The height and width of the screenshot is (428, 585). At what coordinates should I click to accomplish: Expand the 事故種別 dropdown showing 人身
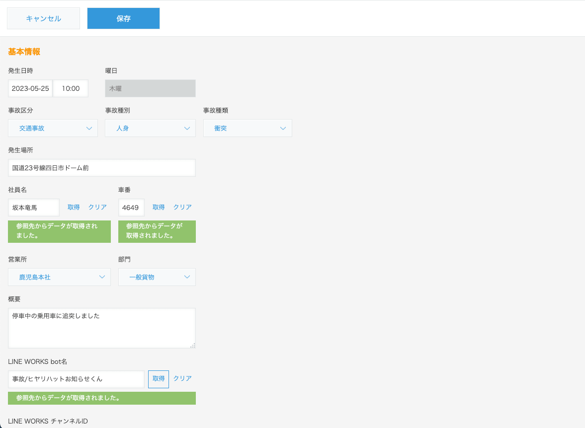click(151, 128)
